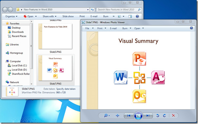This screenshot has width=198, height=124.
Task: Go to Previous image in Photo Viewer
Action: click(x=129, y=115)
